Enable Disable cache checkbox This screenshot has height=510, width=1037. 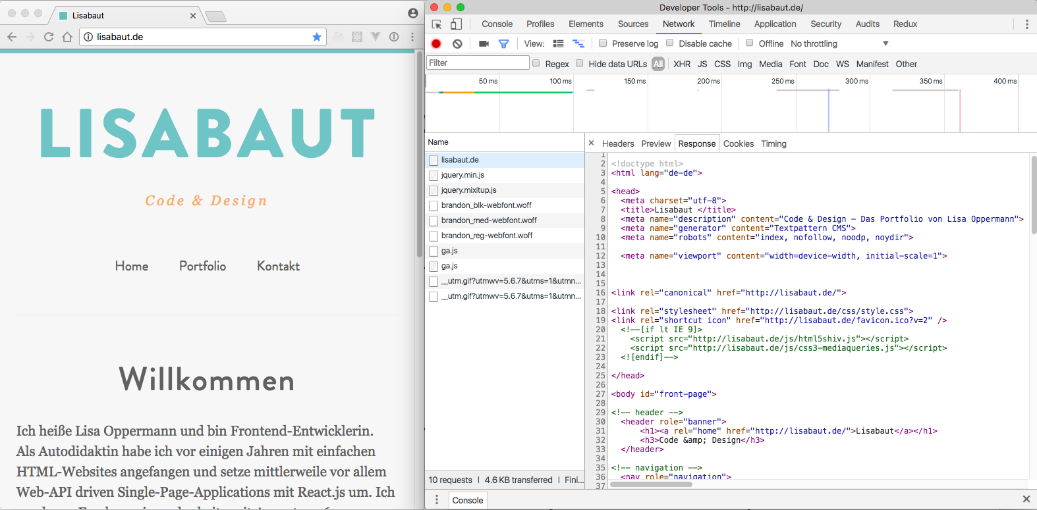point(670,43)
